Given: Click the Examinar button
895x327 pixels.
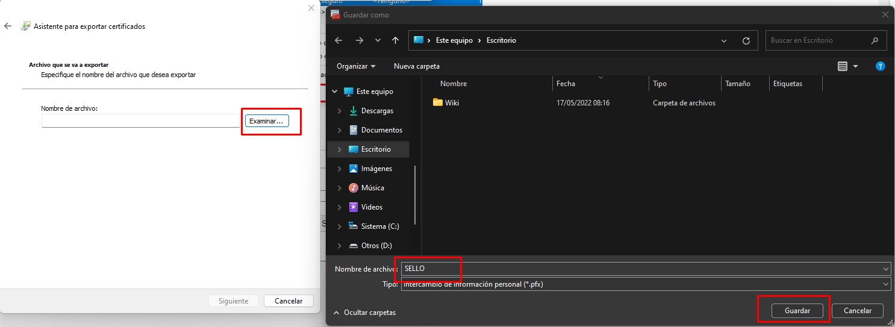Looking at the screenshot, I should tap(267, 121).
